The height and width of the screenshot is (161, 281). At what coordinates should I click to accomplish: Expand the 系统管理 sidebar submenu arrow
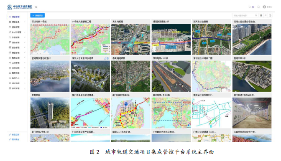[25, 88]
